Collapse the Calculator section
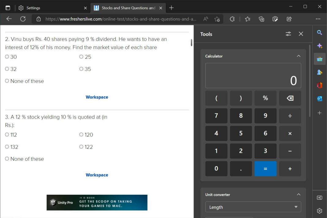327x218 pixels. point(299,56)
